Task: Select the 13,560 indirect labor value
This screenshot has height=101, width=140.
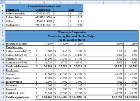Action: pos(61,55)
